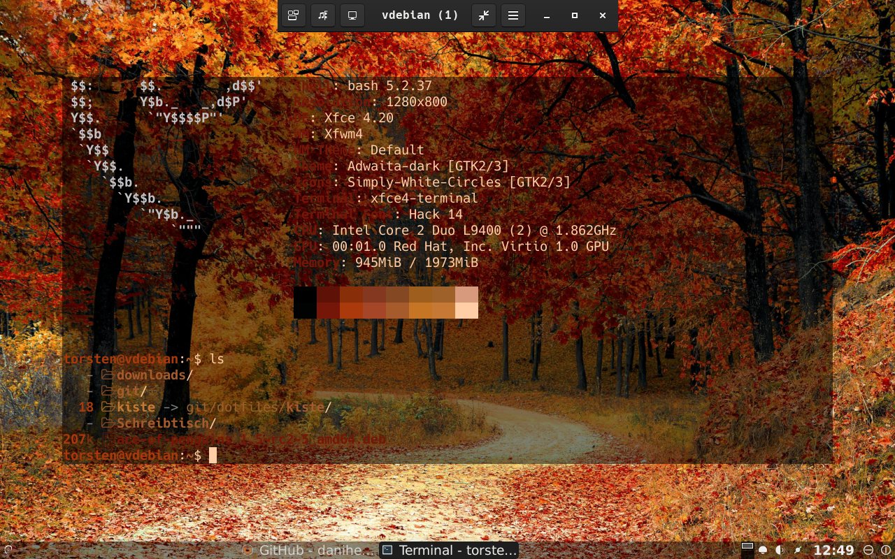Click the 12:49 clock in the panel
Screen dimensions: 895x559
click(x=833, y=550)
